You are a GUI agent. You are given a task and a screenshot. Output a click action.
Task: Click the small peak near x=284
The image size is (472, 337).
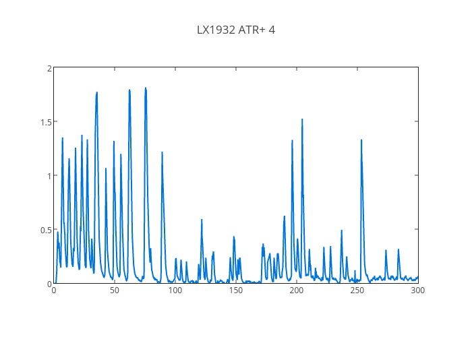[399, 249]
